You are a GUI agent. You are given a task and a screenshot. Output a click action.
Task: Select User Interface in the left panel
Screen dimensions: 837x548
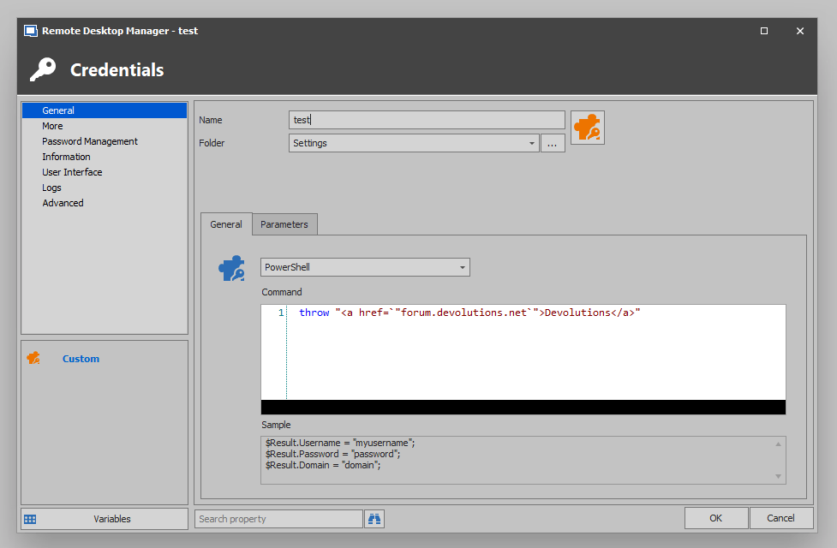point(72,171)
